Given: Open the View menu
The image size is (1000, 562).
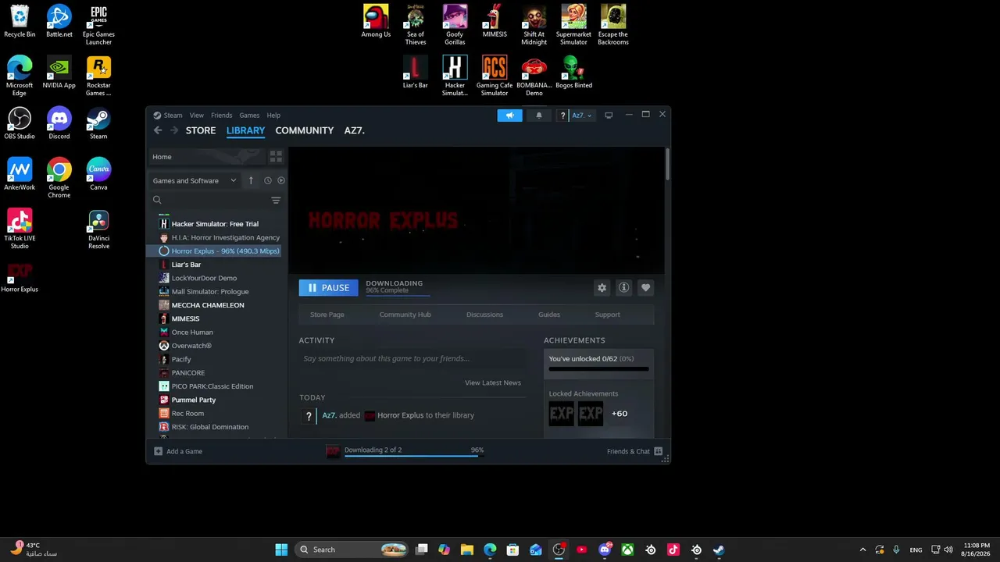Looking at the screenshot, I should click(x=196, y=116).
